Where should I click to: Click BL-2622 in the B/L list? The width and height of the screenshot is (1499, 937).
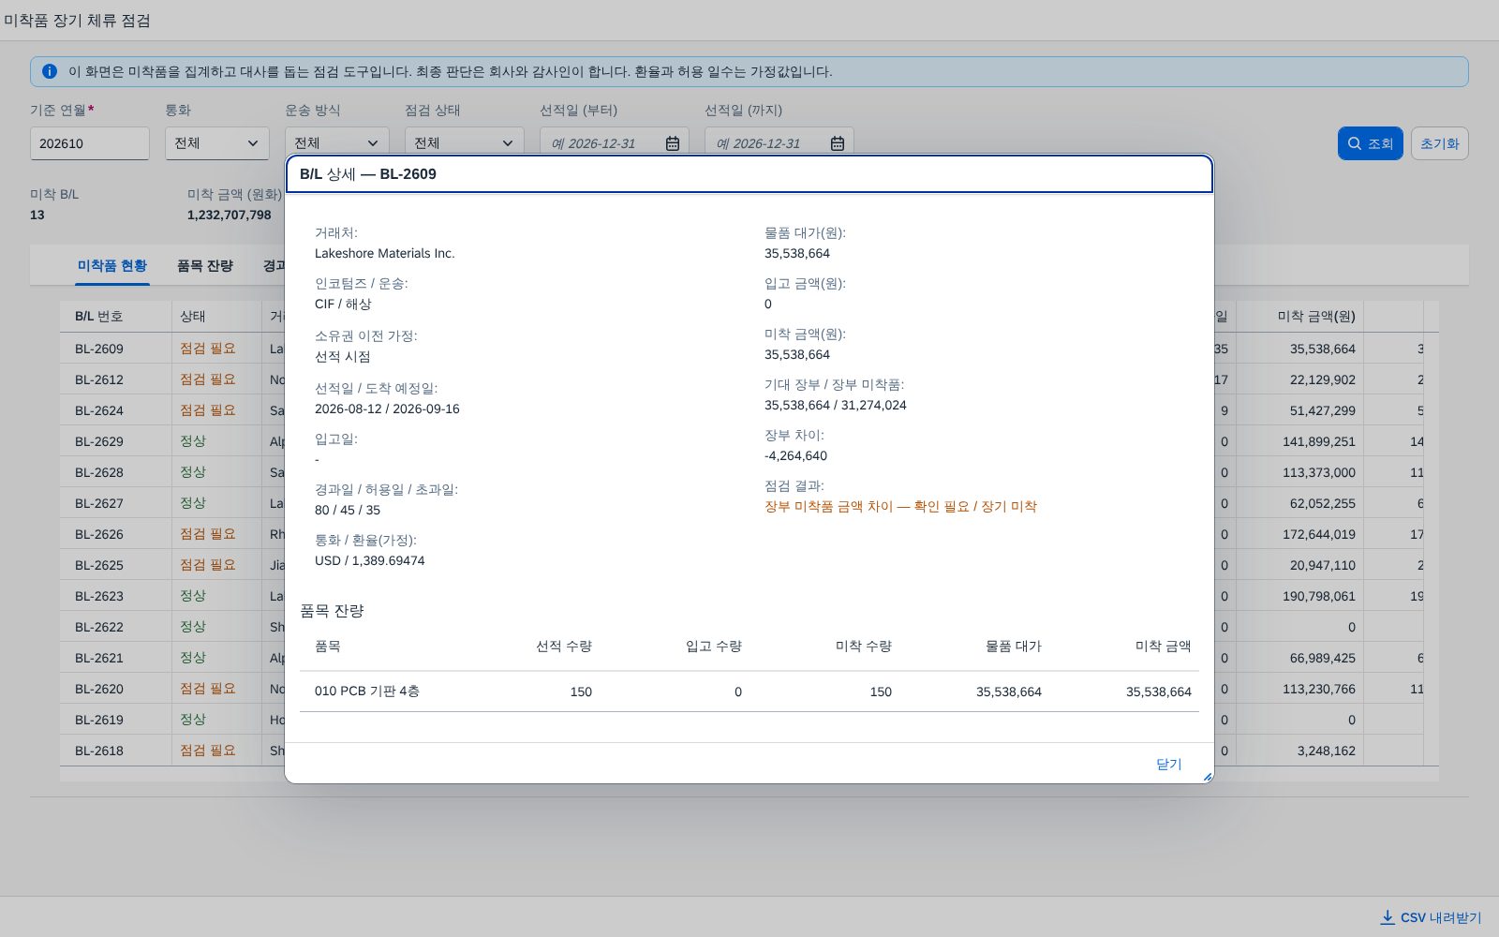(99, 627)
